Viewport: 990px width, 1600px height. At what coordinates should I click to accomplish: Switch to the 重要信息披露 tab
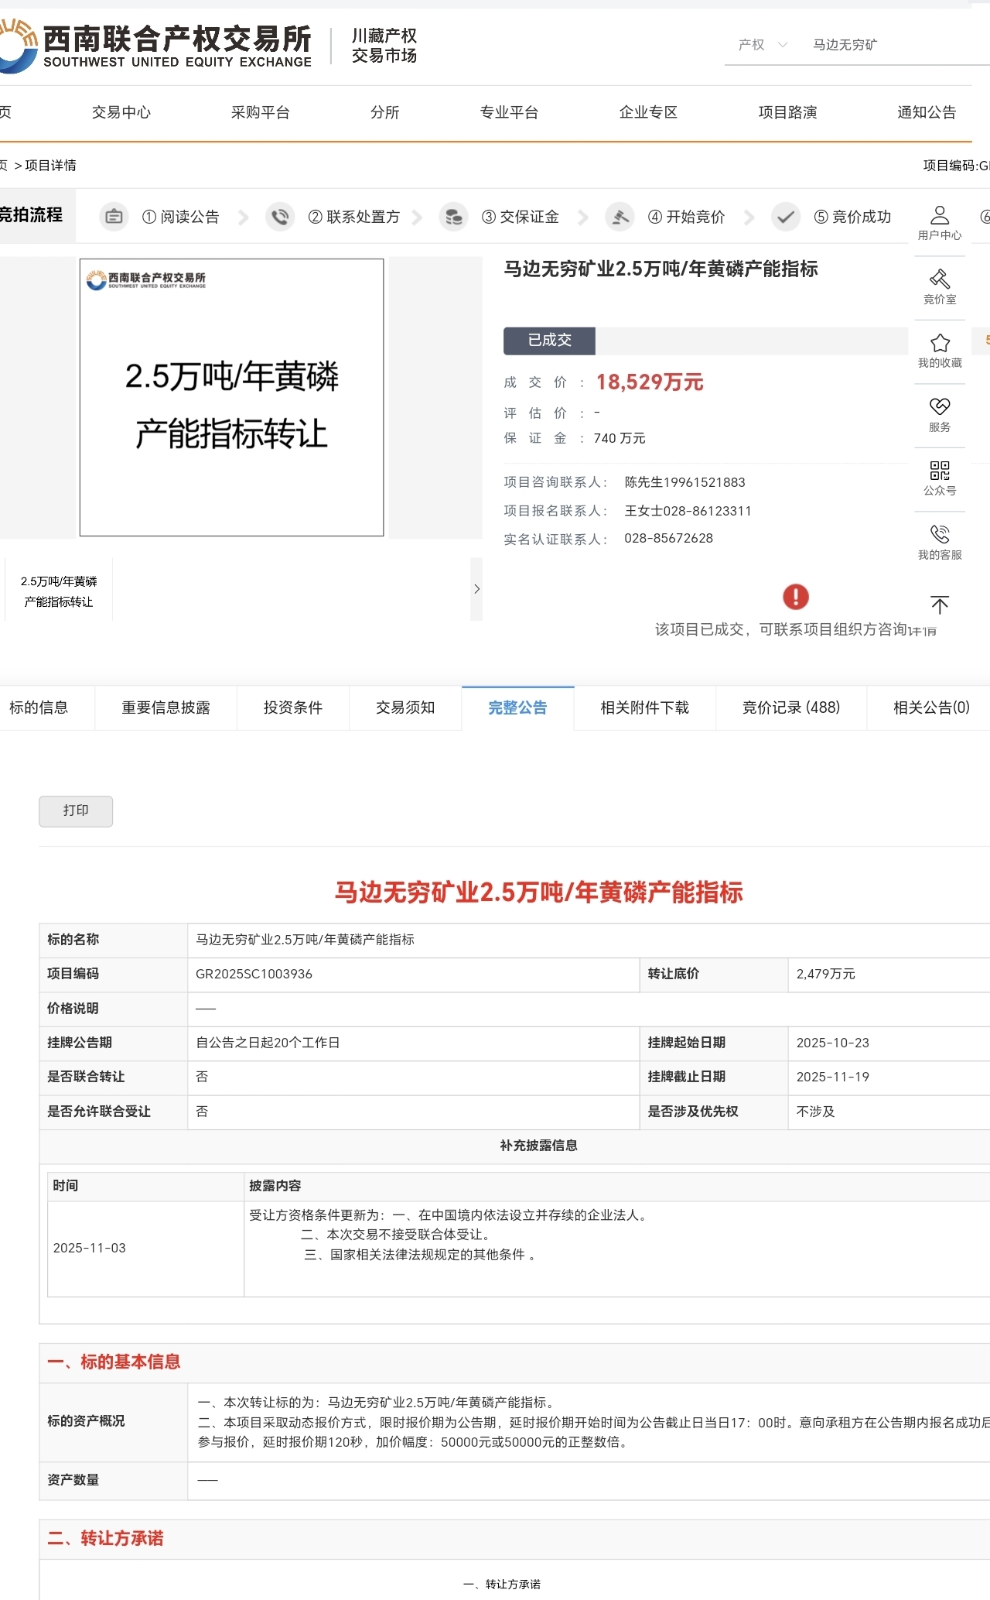[x=166, y=707]
